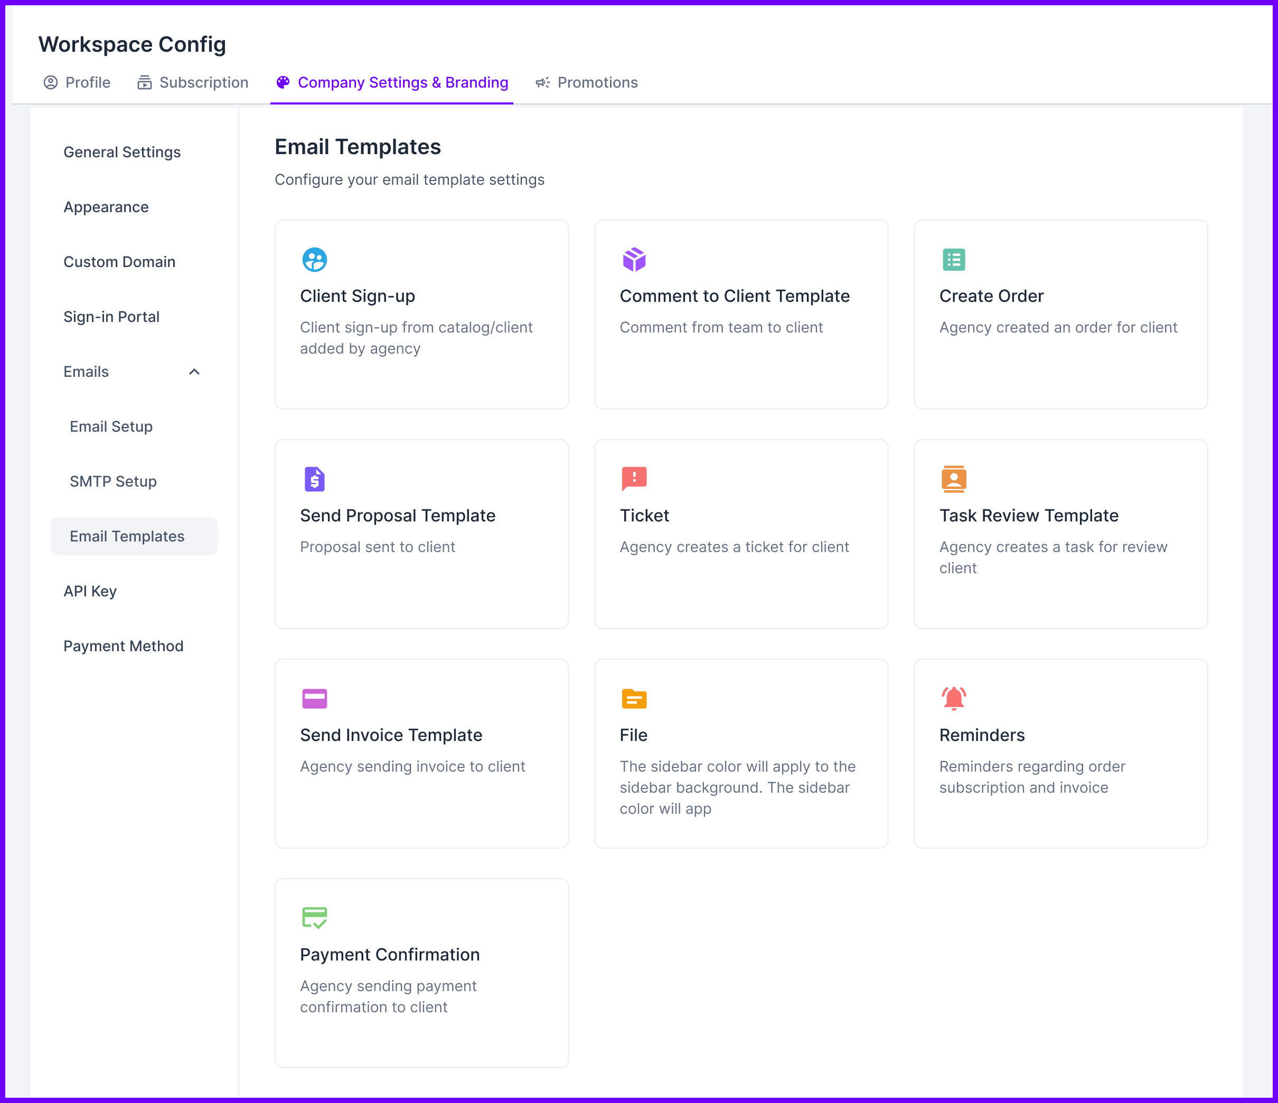The width and height of the screenshot is (1278, 1103).
Task: Click the Profile account icon
Action: click(51, 82)
